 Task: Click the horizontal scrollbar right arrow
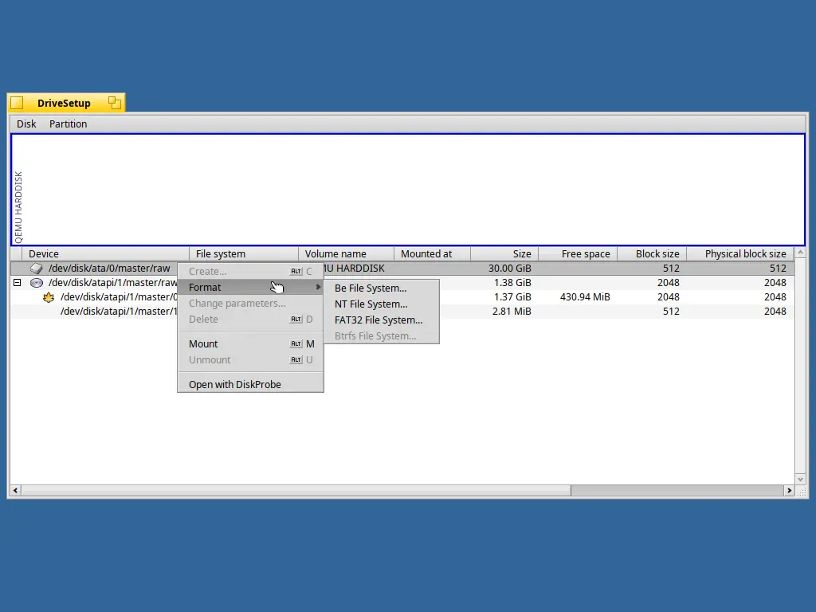pos(790,491)
